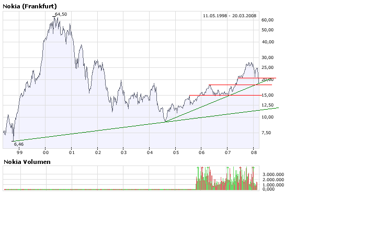386x248 pixels.
Task: Click the 04 year axis label
Action: 150,152
